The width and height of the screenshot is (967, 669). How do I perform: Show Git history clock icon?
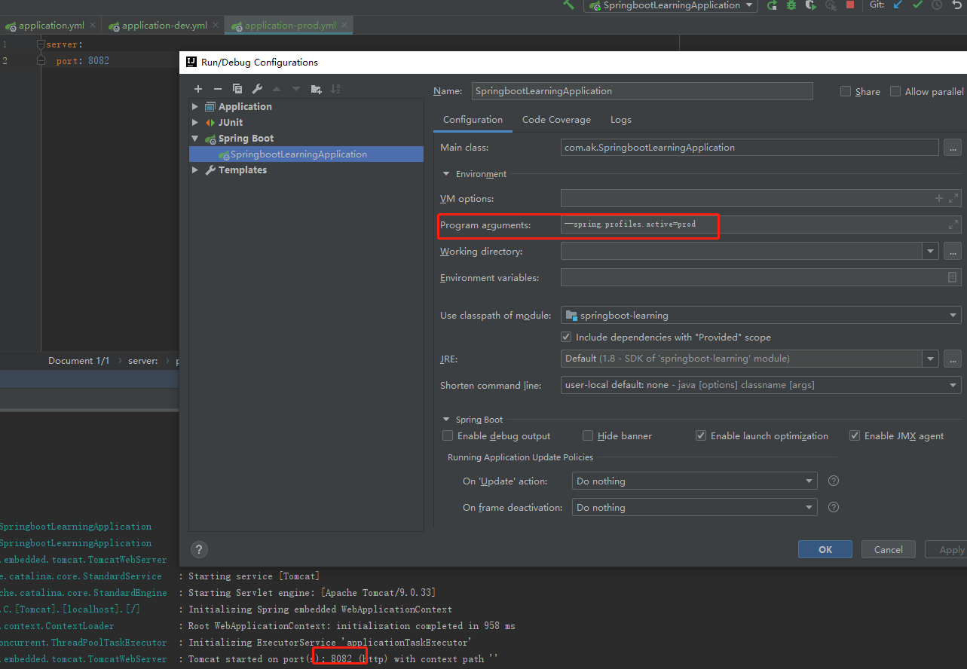[937, 5]
